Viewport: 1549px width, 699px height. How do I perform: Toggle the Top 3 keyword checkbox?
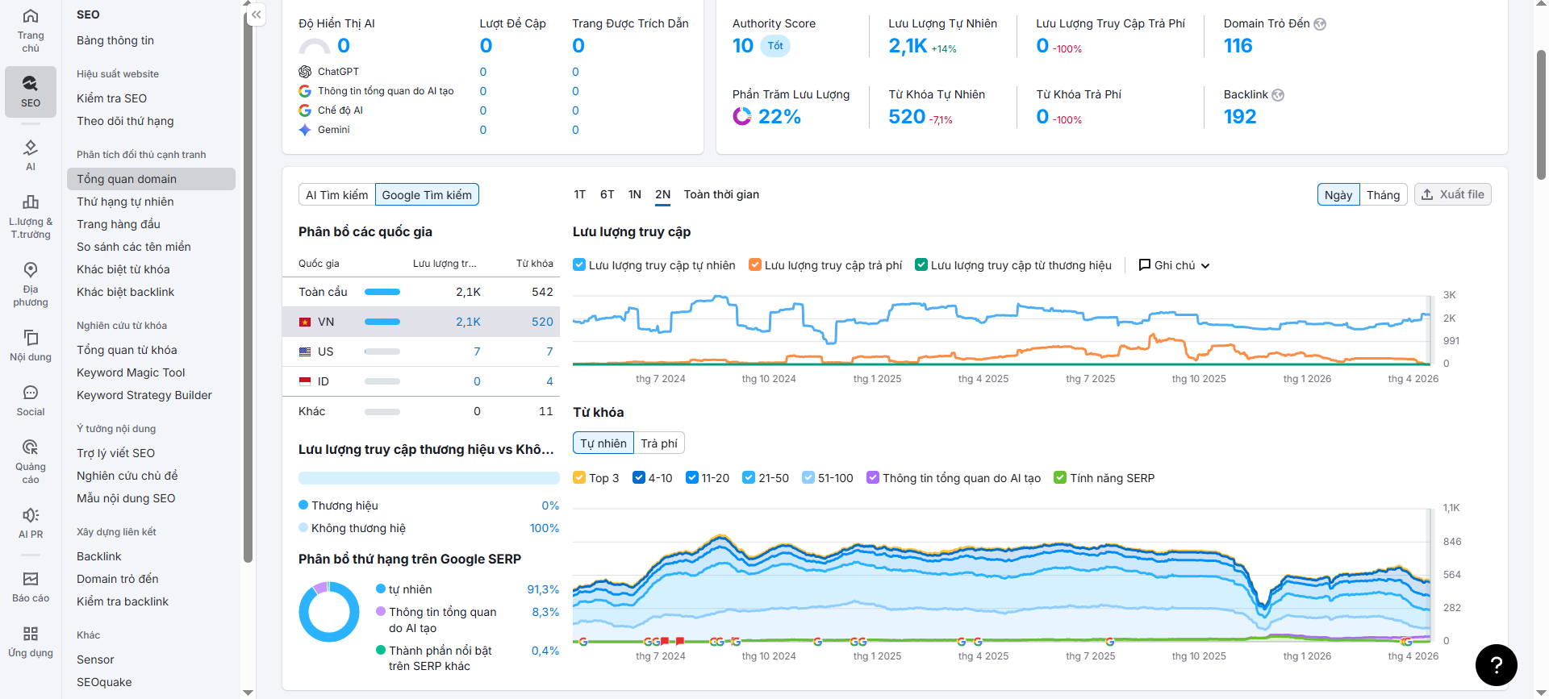(579, 477)
